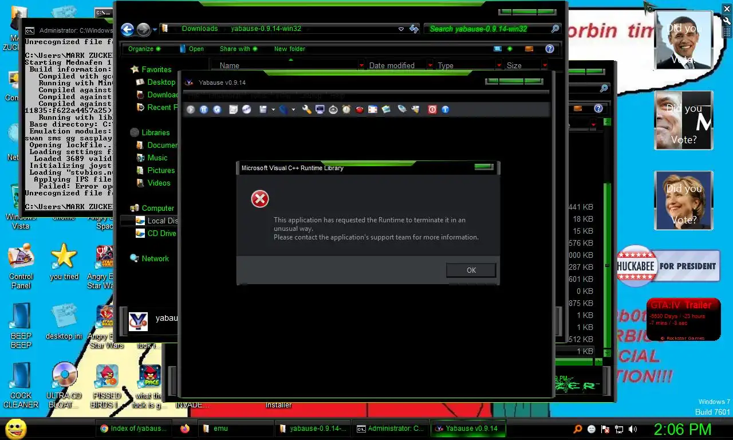
Task: Click New folder in the Explorer command bar
Action: [x=290, y=49]
